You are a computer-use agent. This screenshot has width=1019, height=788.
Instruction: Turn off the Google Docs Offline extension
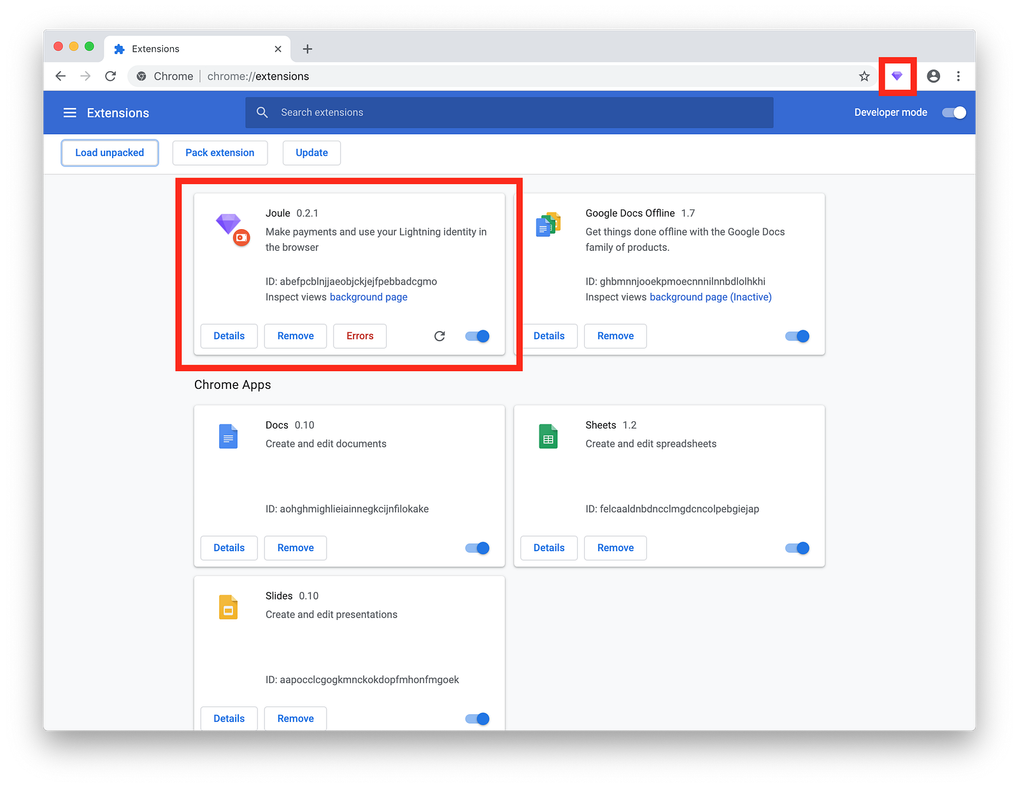tap(797, 336)
